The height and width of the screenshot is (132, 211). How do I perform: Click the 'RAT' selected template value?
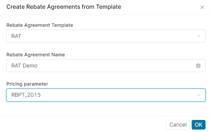coord(16,36)
